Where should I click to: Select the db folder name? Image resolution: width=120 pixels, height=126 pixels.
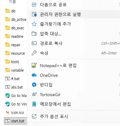13,11
